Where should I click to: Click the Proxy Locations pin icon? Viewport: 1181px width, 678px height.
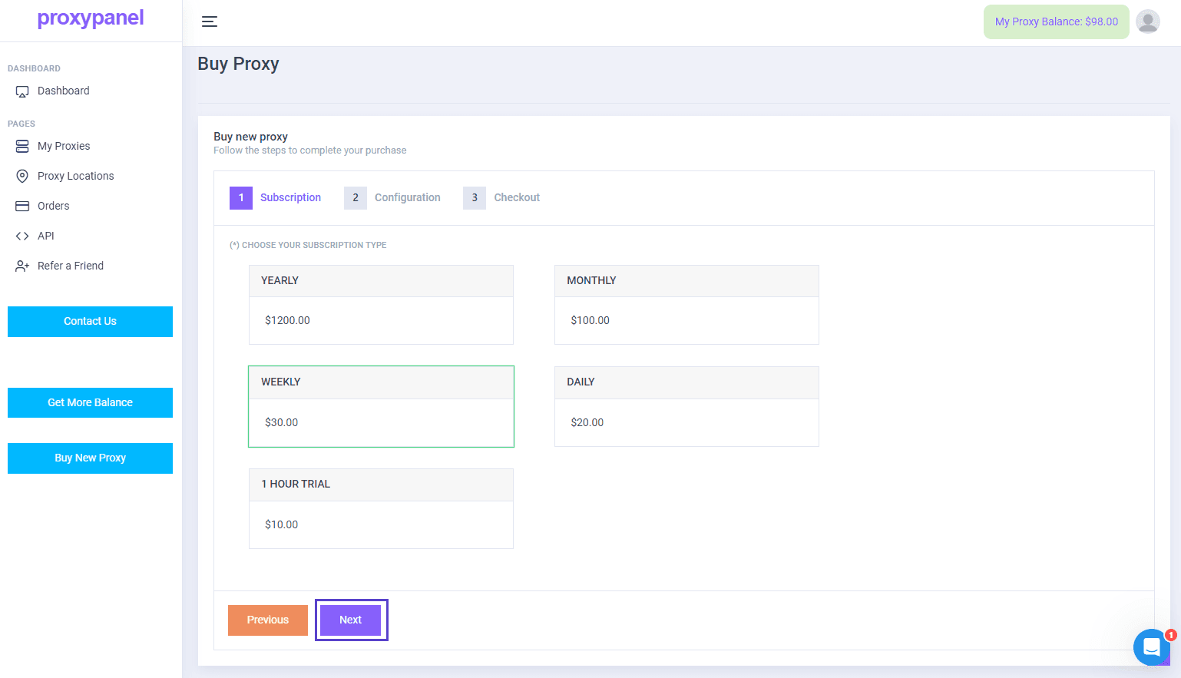coord(22,176)
